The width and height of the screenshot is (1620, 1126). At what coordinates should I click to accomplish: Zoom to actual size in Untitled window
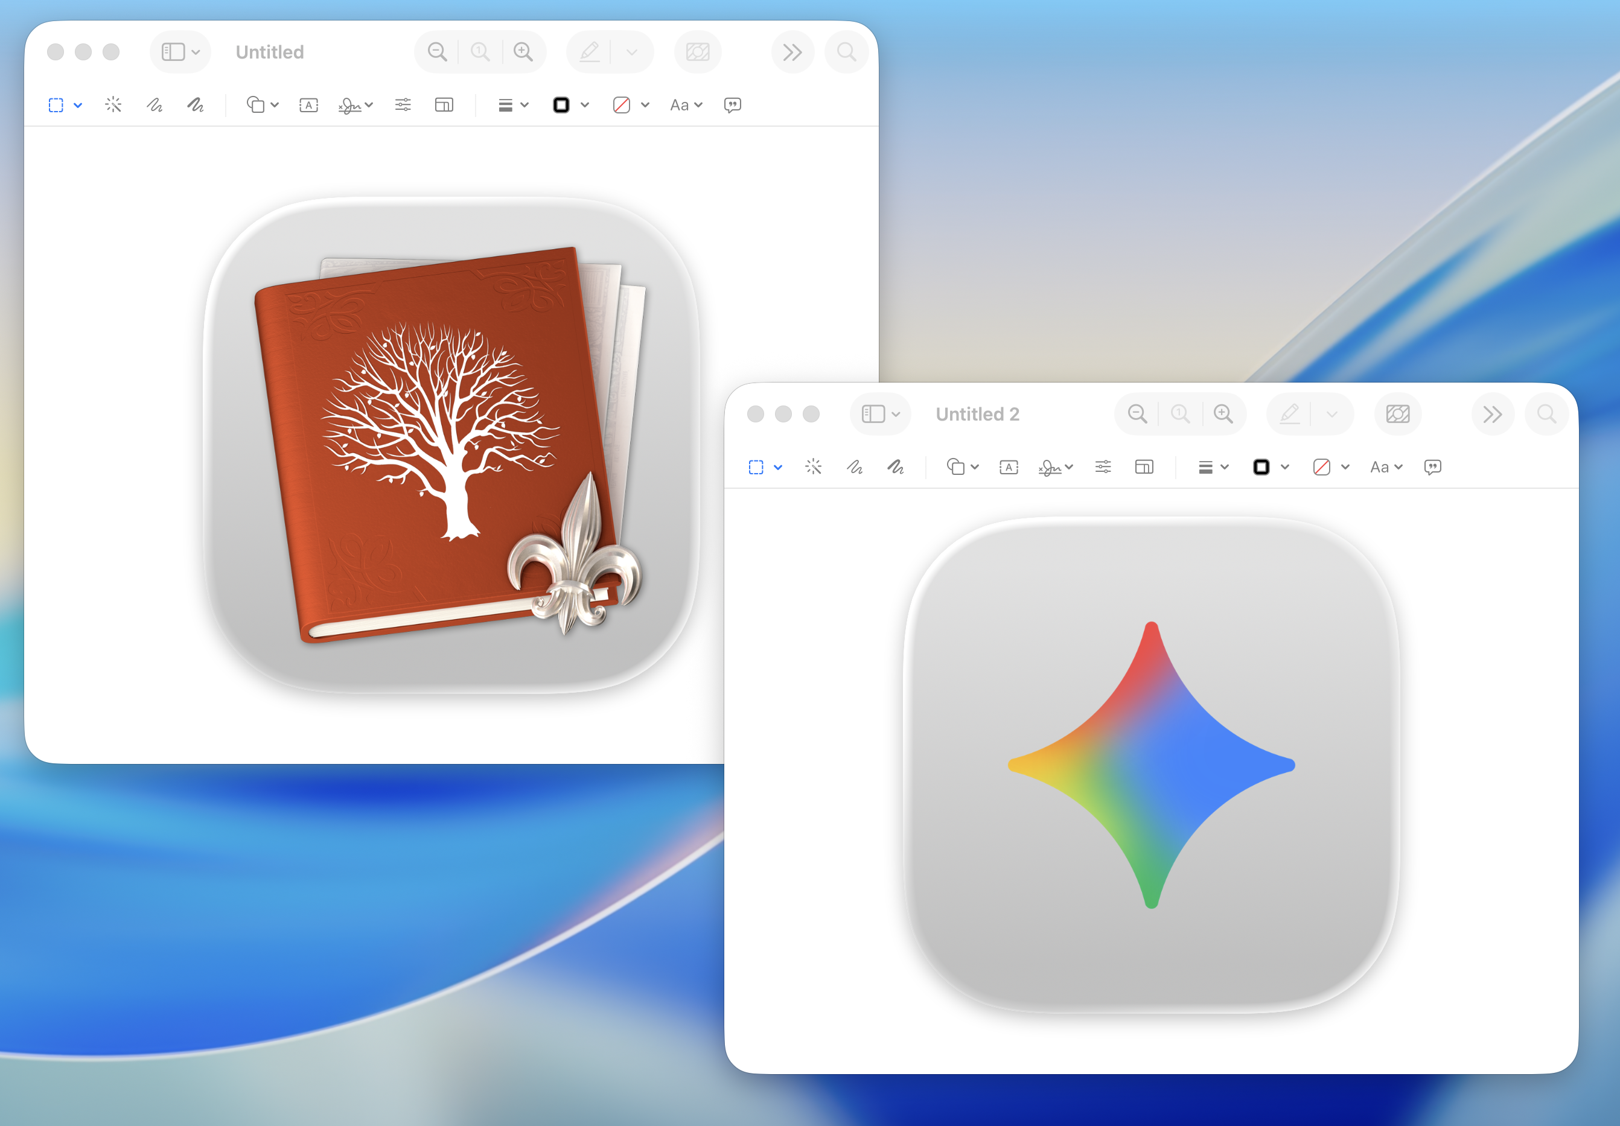coord(480,51)
